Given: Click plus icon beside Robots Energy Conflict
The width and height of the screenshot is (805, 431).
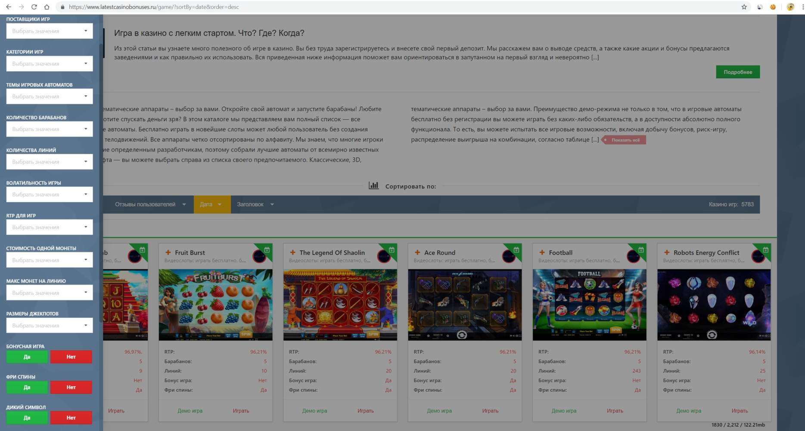Looking at the screenshot, I should point(667,253).
